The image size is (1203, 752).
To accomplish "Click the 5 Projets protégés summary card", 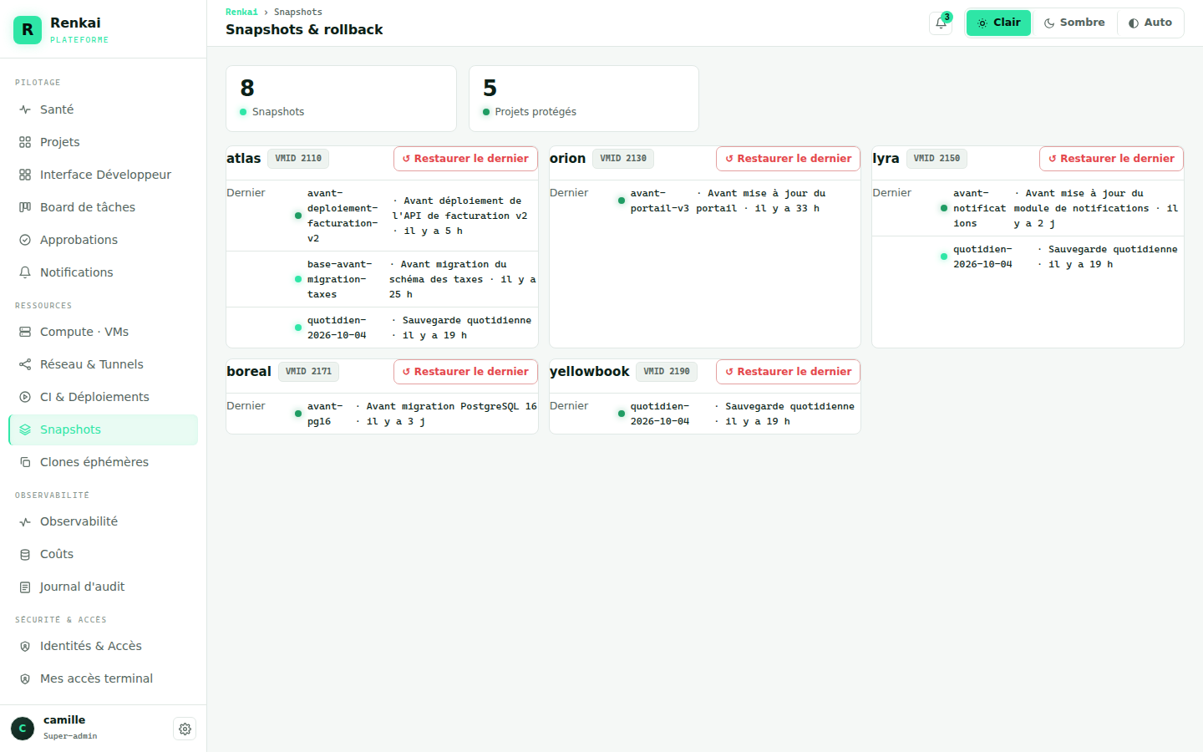I will 584,99.
